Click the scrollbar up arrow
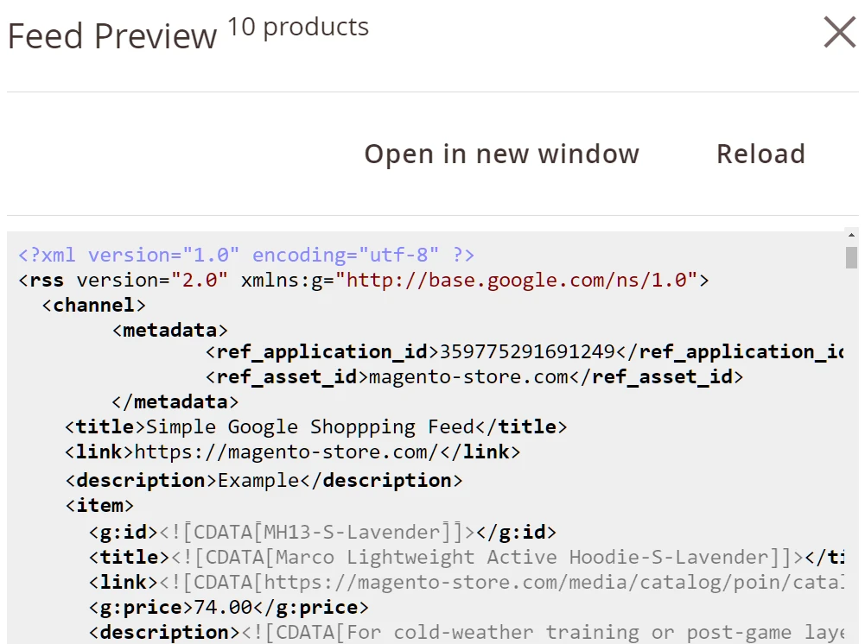 (x=851, y=235)
